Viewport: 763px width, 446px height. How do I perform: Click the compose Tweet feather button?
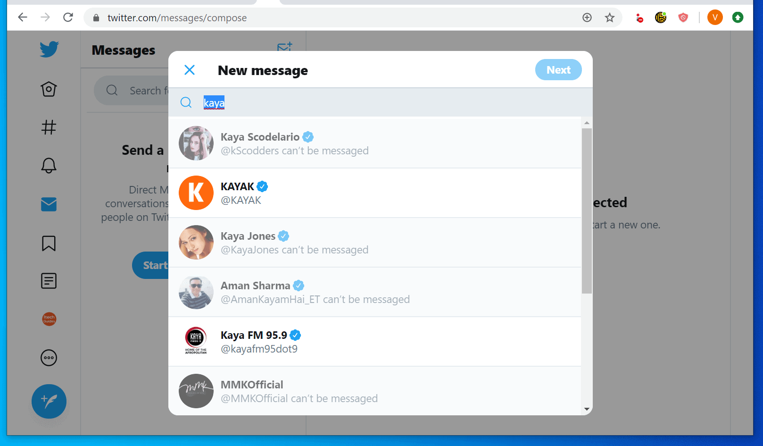click(x=49, y=402)
